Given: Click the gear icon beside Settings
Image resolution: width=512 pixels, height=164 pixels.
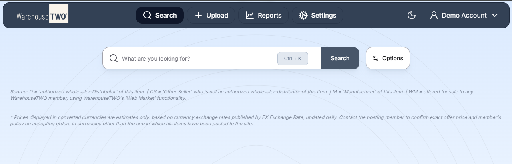Looking at the screenshot, I should pos(303,15).
